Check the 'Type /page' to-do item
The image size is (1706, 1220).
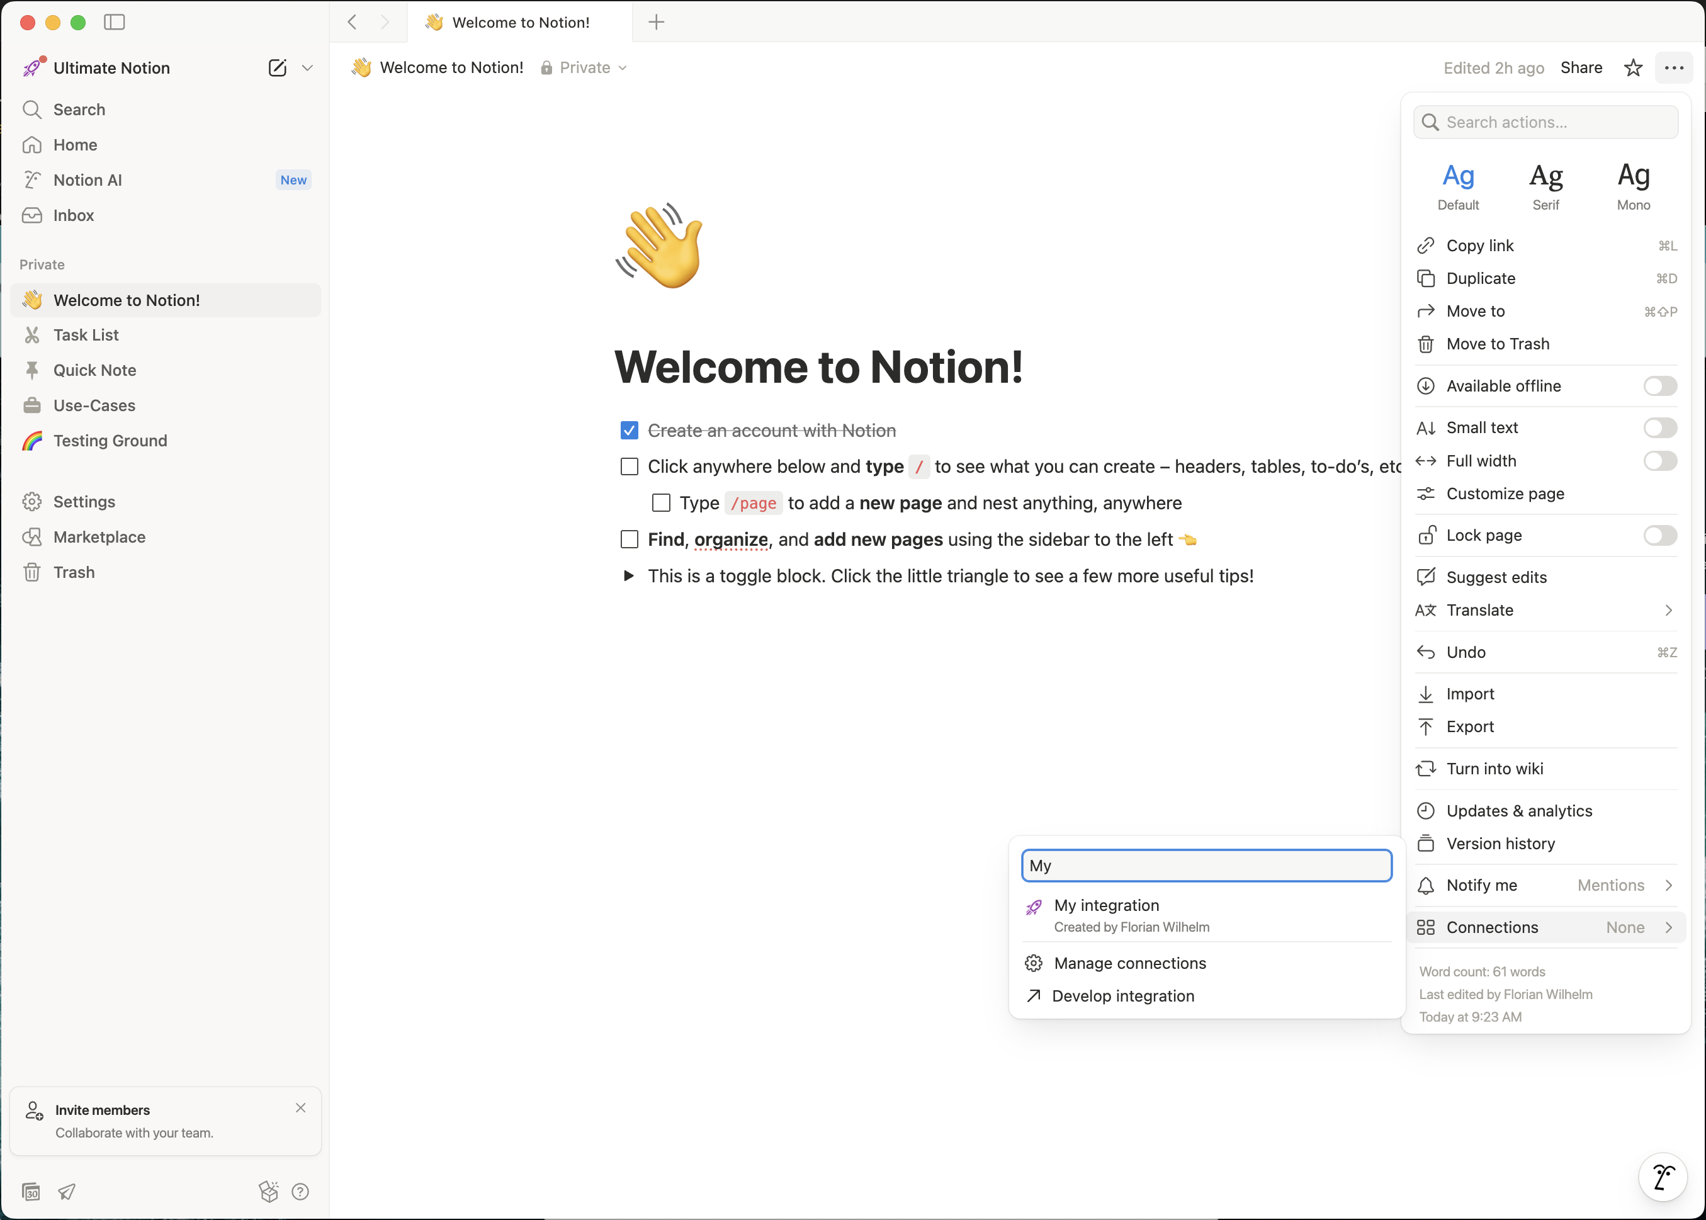coord(661,502)
